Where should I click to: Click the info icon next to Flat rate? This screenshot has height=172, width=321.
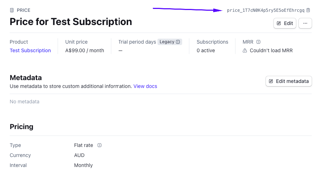pos(99,145)
